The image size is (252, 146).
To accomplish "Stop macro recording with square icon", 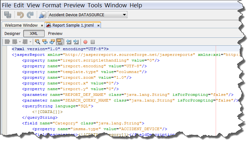I will point(93,42).
